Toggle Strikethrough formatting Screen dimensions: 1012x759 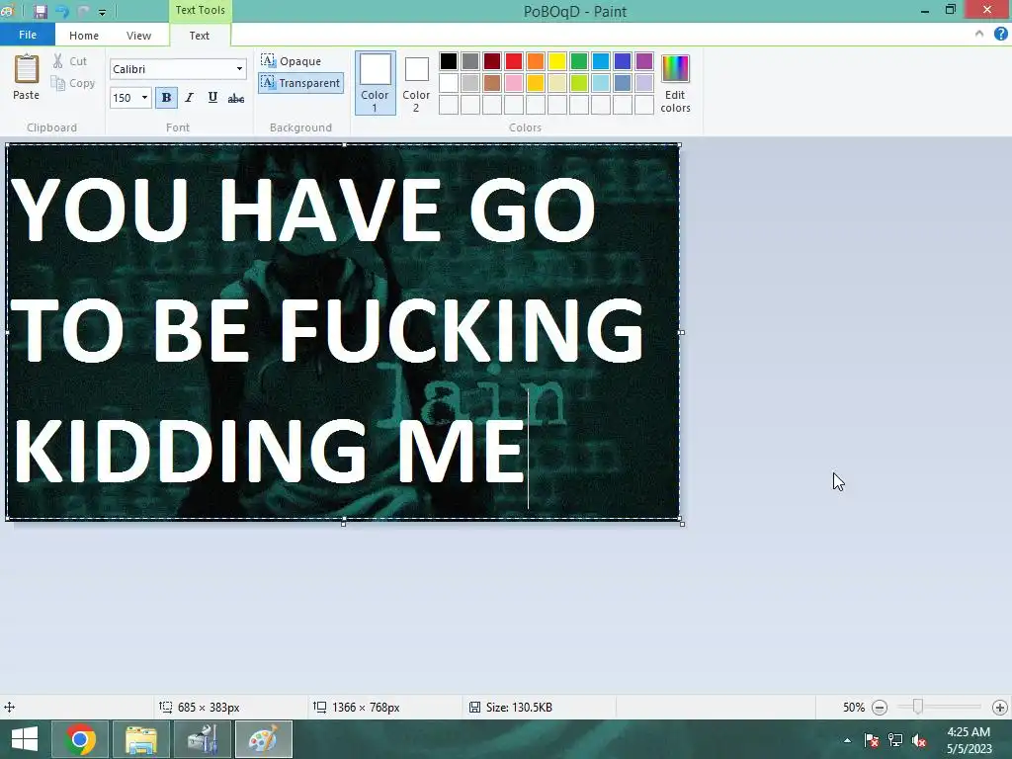pyautogui.click(x=236, y=98)
